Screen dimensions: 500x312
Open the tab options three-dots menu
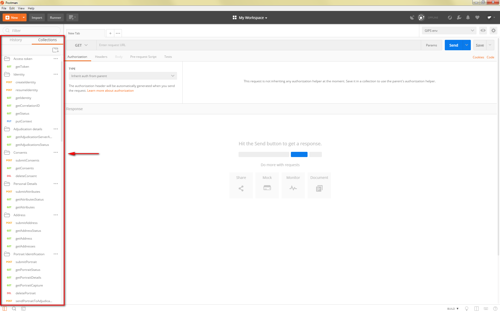point(118,33)
